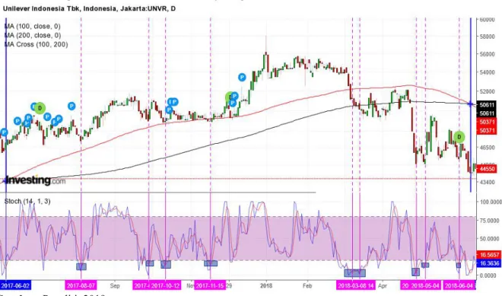Click the Sep label on the time axis
Image resolution: width=502 pixels, height=296 pixels.
115,285
